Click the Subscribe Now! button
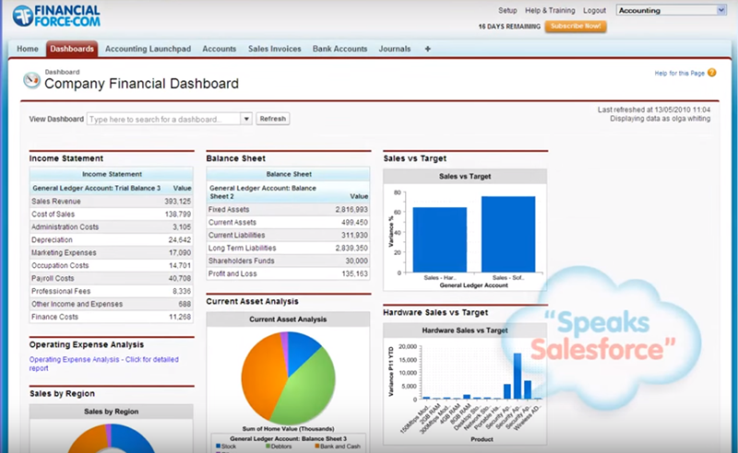This screenshot has width=738, height=453. (x=575, y=27)
